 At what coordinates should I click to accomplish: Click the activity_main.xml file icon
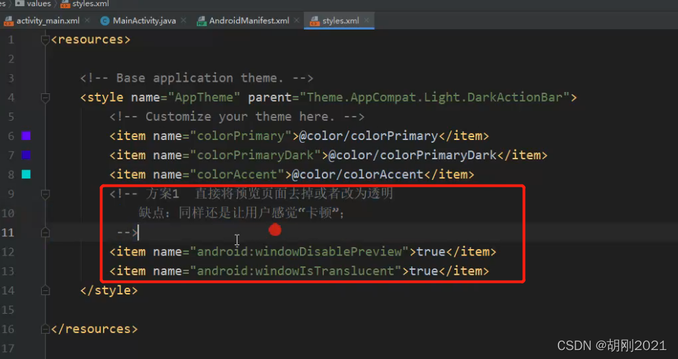coord(9,21)
